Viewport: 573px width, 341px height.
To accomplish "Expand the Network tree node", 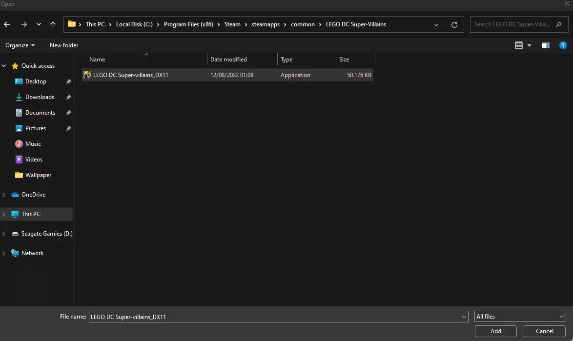I will [3, 253].
